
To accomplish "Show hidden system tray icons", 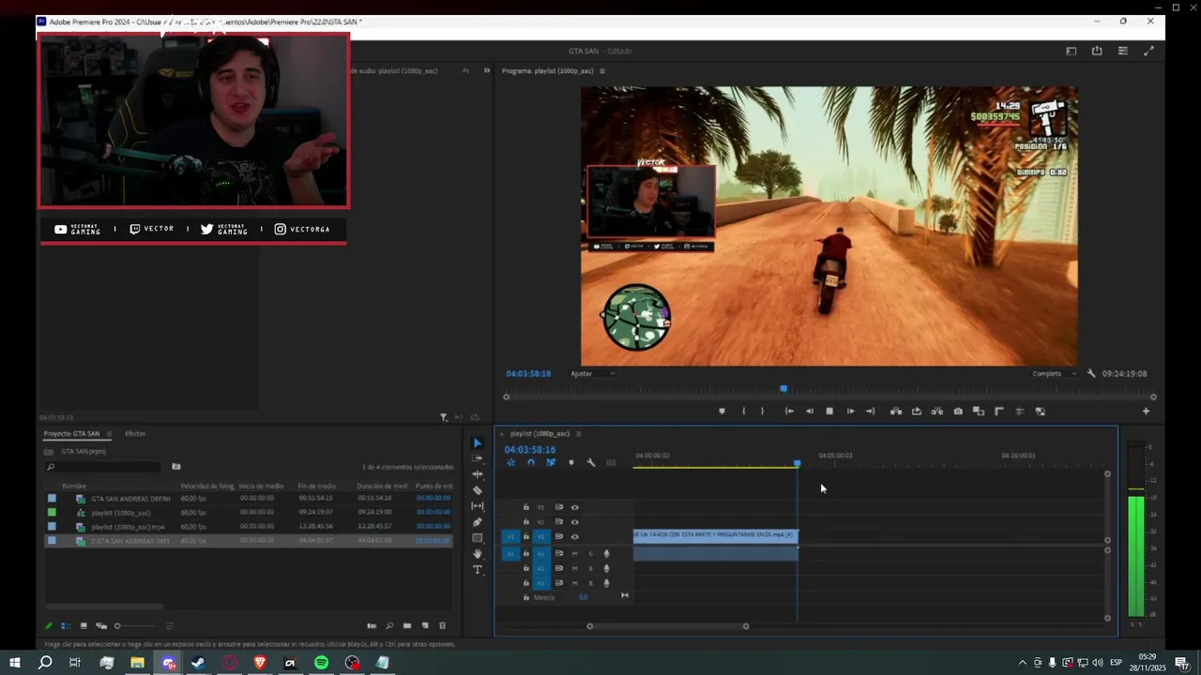I will (1023, 663).
